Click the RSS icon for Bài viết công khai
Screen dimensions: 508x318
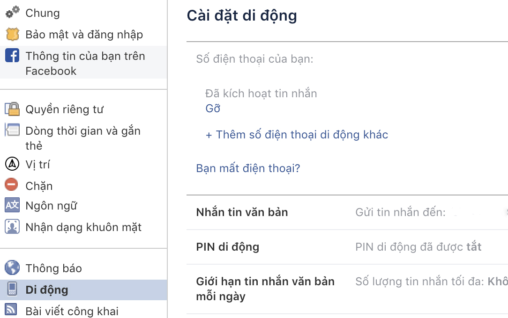11,310
